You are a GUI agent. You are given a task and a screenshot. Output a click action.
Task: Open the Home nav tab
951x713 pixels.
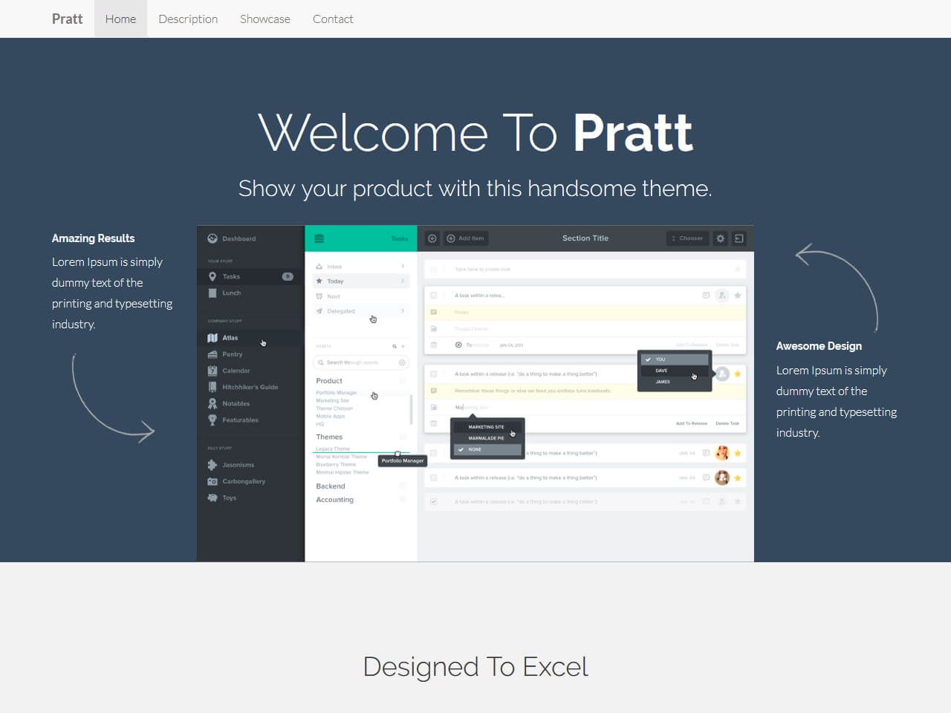tap(120, 19)
